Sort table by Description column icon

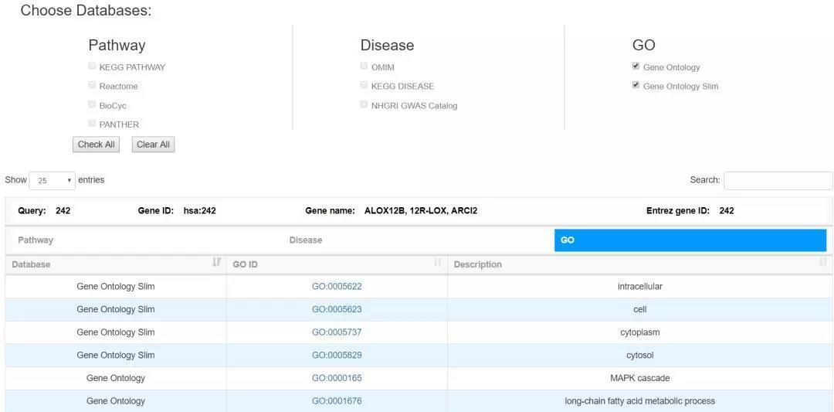(823, 264)
